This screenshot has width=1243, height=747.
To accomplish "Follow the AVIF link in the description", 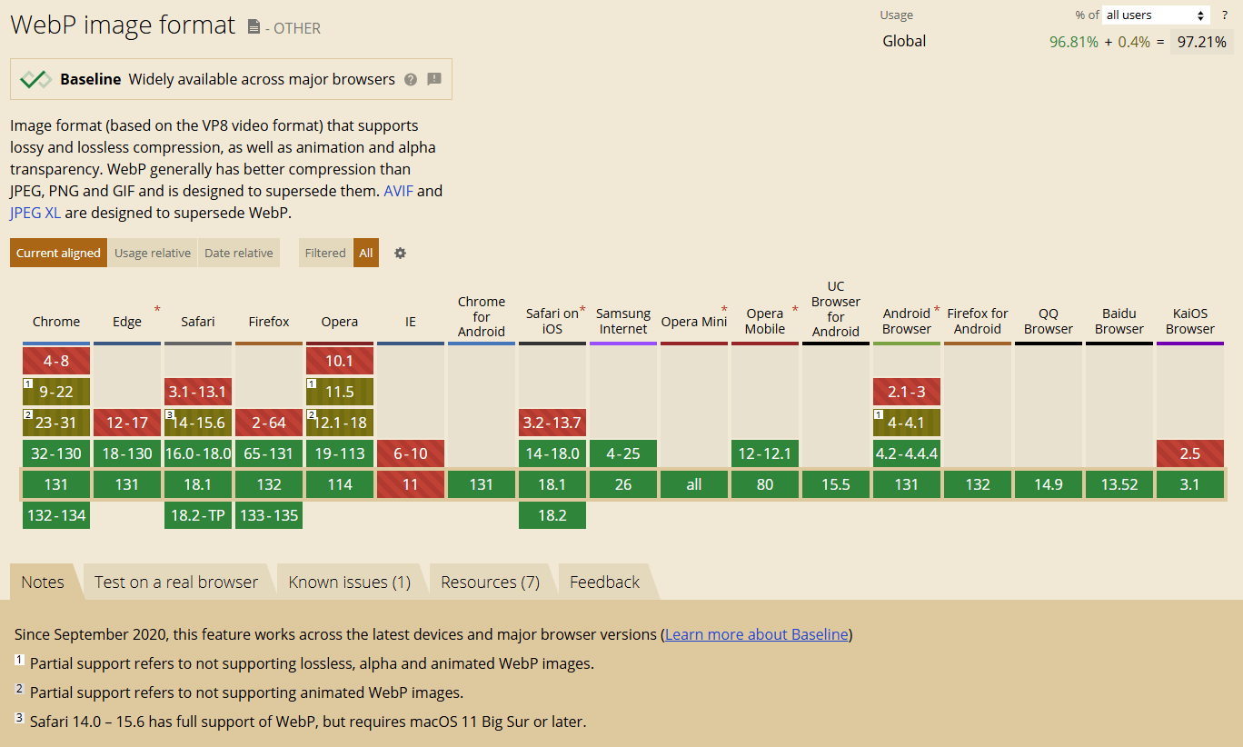I will coord(398,191).
